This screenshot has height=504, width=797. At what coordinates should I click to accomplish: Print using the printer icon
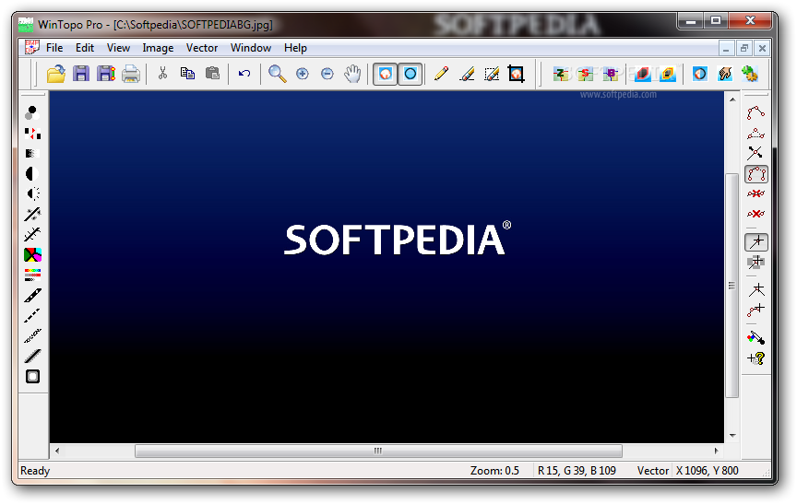(x=131, y=74)
